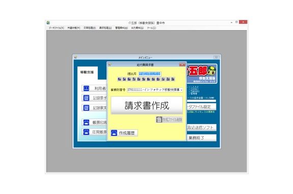
Task: Click the 作成ファイル削除 trash icon
Action: click(x=159, y=119)
